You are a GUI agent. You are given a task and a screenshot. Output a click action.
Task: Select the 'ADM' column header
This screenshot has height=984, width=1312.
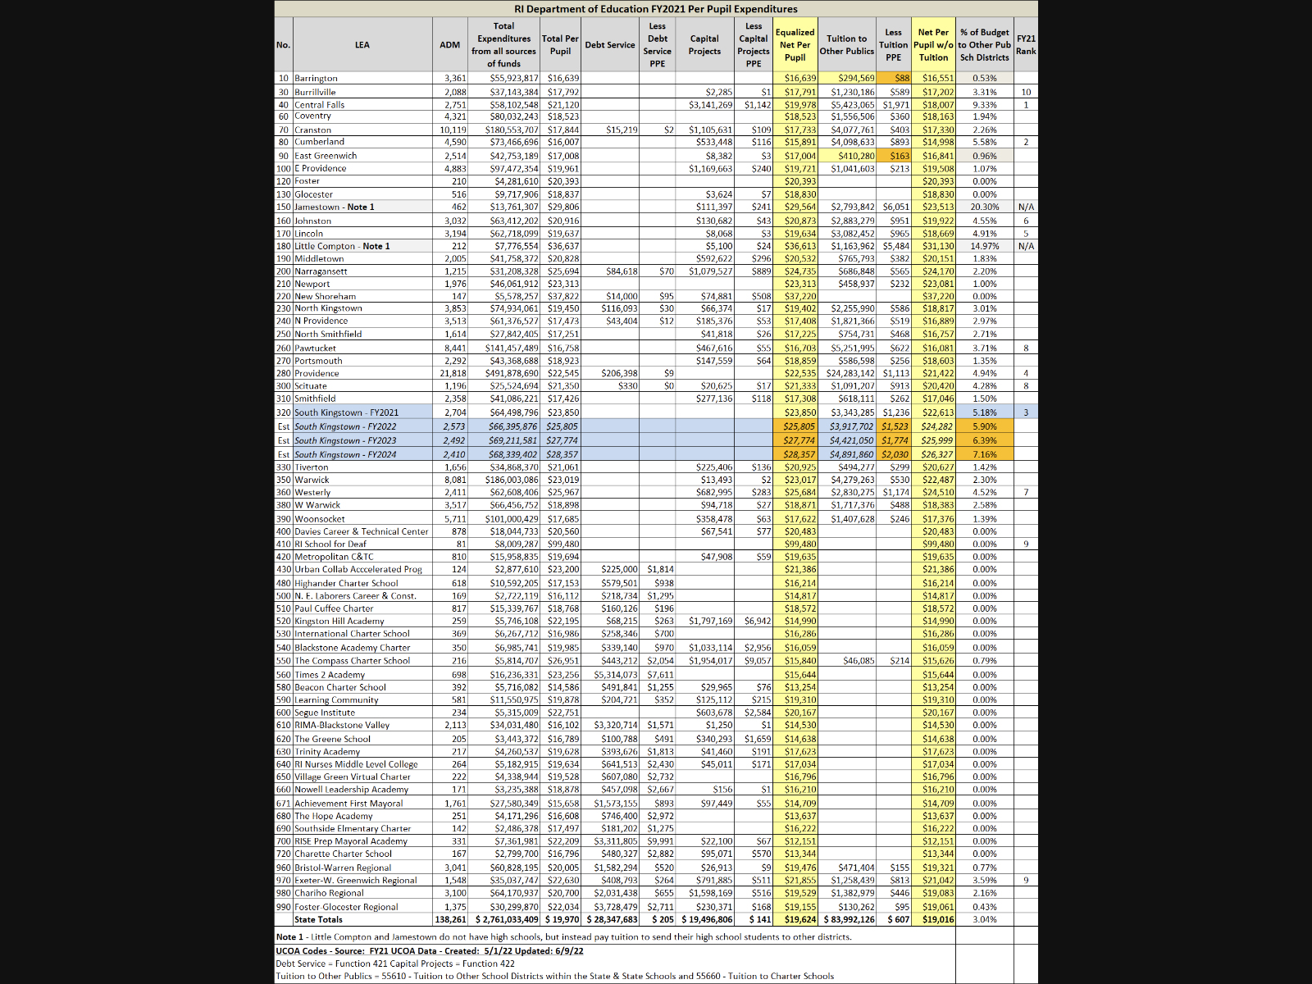tap(450, 45)
